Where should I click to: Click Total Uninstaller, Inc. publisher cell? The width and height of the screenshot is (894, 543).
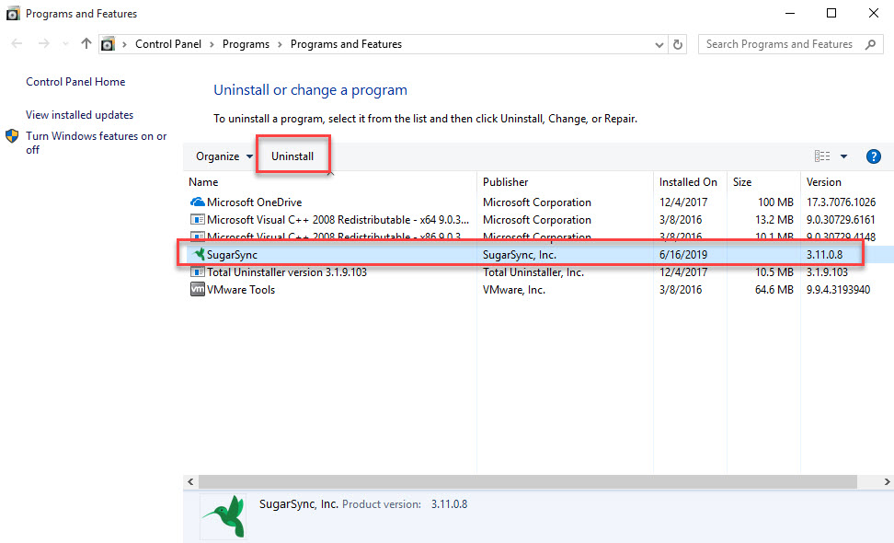533,272
